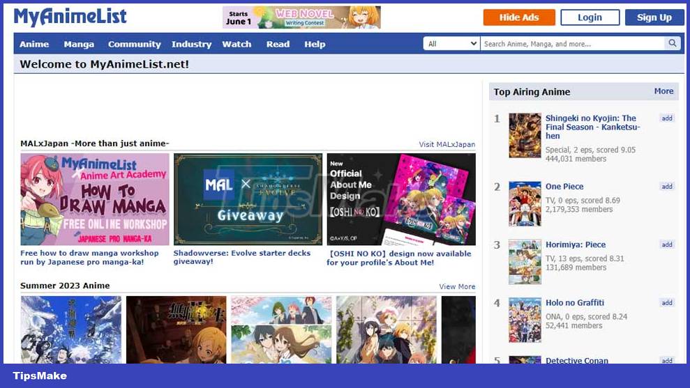Click the search magnifier icon

pyautogui.click(x=673, y=43)
